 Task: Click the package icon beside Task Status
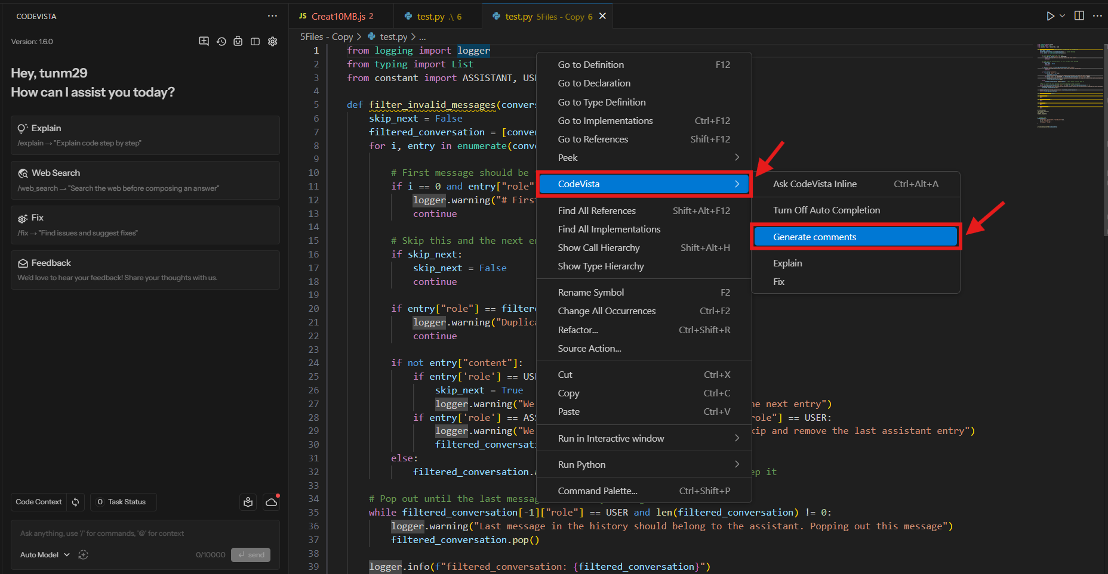248,502
